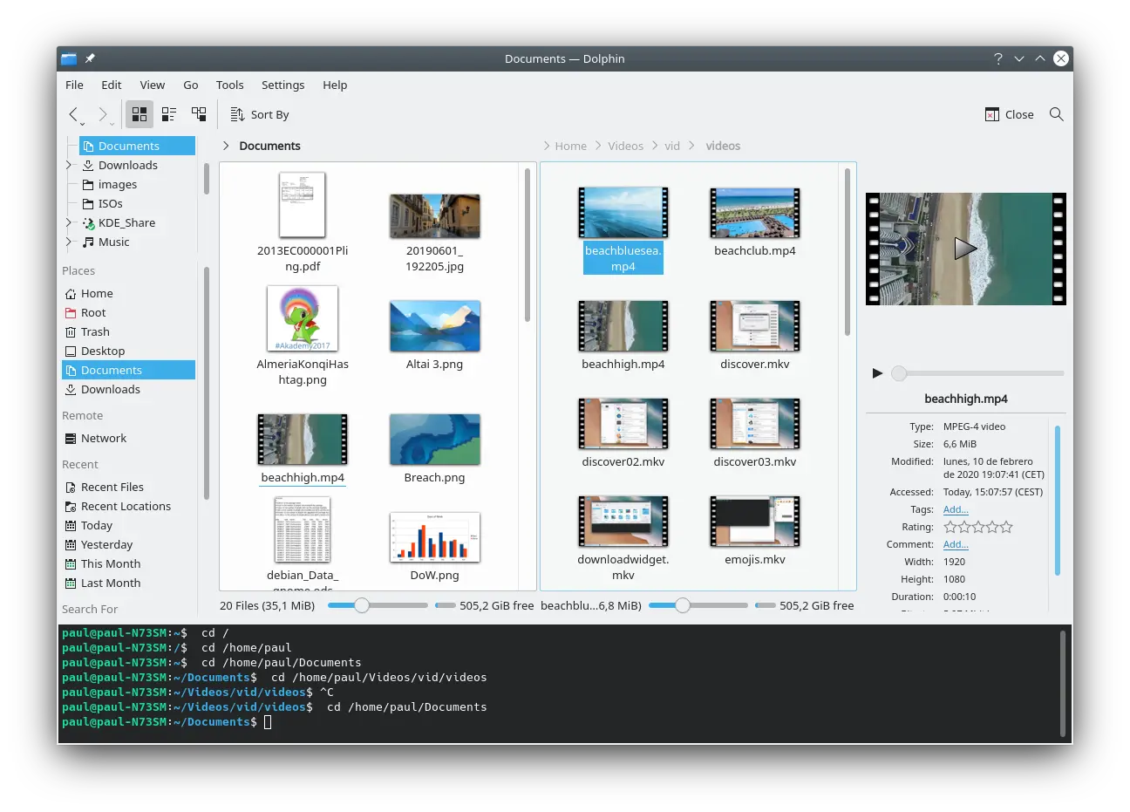Open the Sort By dropdown
Screen dimensions: 1130x812
pyautogui.click(x=260, y=114)
